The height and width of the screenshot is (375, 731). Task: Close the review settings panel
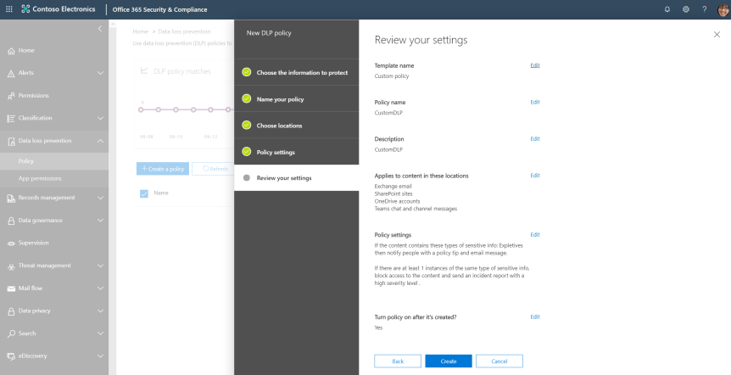(717, 34)
